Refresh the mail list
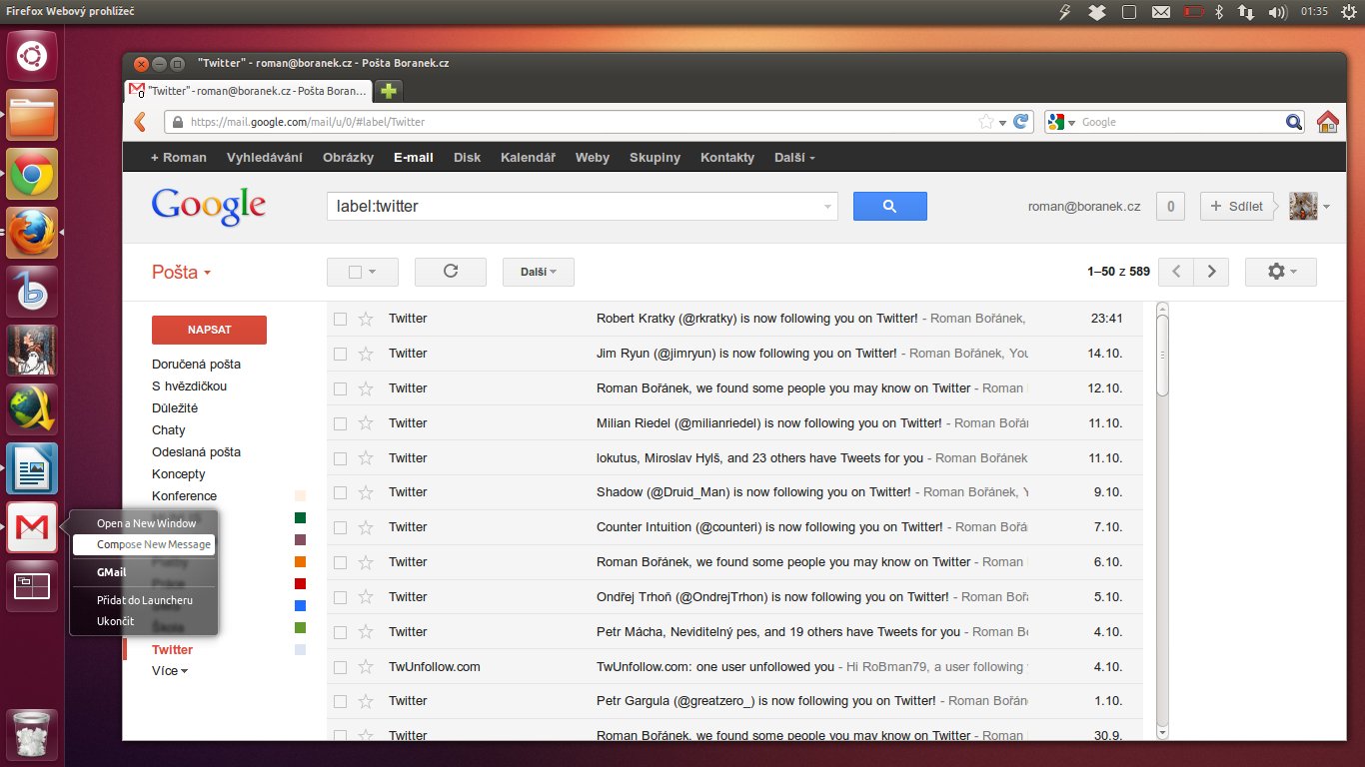The image size is (1365, 767). 450,272
